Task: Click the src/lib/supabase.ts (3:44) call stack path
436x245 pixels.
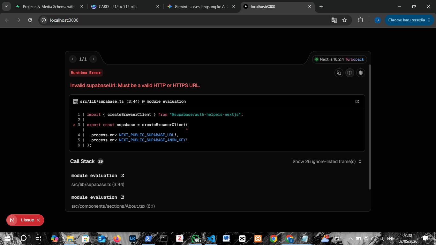Action: tap(98, 184)
